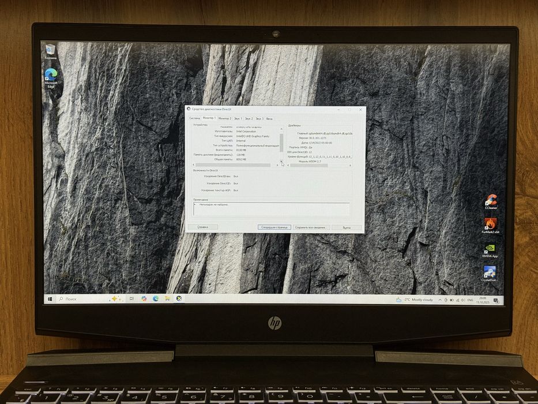
Task: Switch to the Ввод tab
Action: (x=269, y=118)
